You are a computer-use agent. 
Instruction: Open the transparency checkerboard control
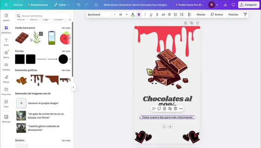pos(189,15)
